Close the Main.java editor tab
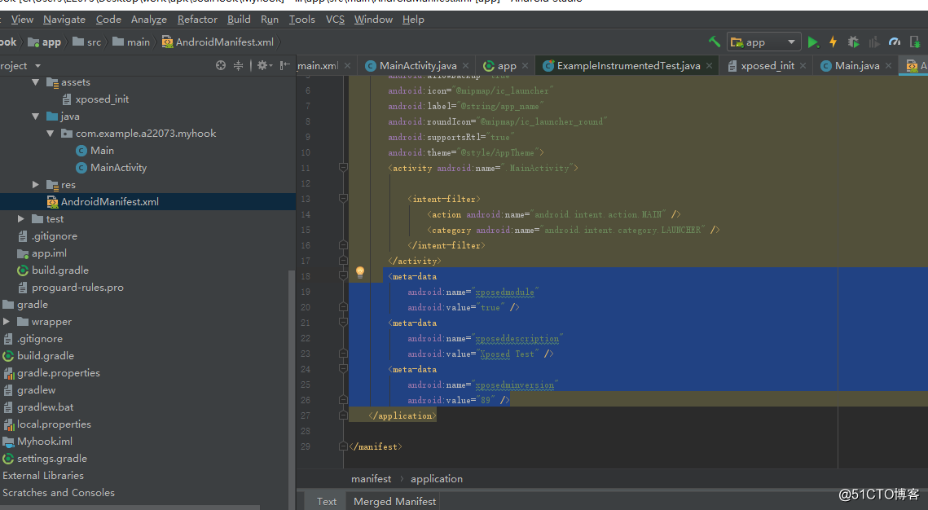928x510 pixels. (x=888, y=66)
